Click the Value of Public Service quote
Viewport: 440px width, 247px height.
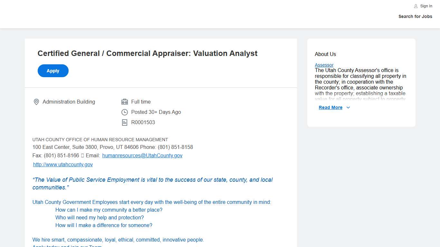click(x=152, y=184)
